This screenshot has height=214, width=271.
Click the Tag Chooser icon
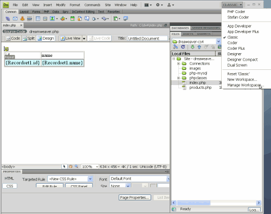coord(126,18)
